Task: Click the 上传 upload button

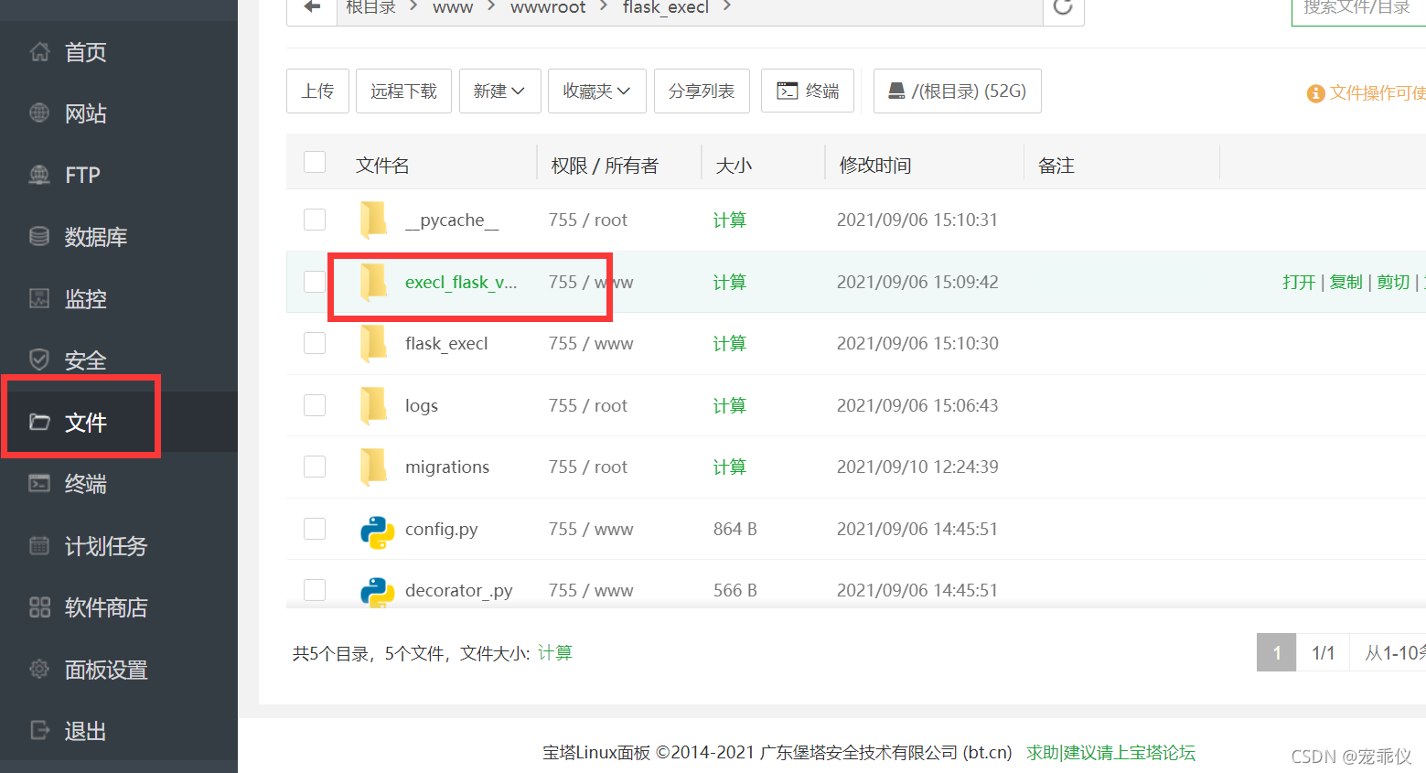Action: click(x=317, y=91)
